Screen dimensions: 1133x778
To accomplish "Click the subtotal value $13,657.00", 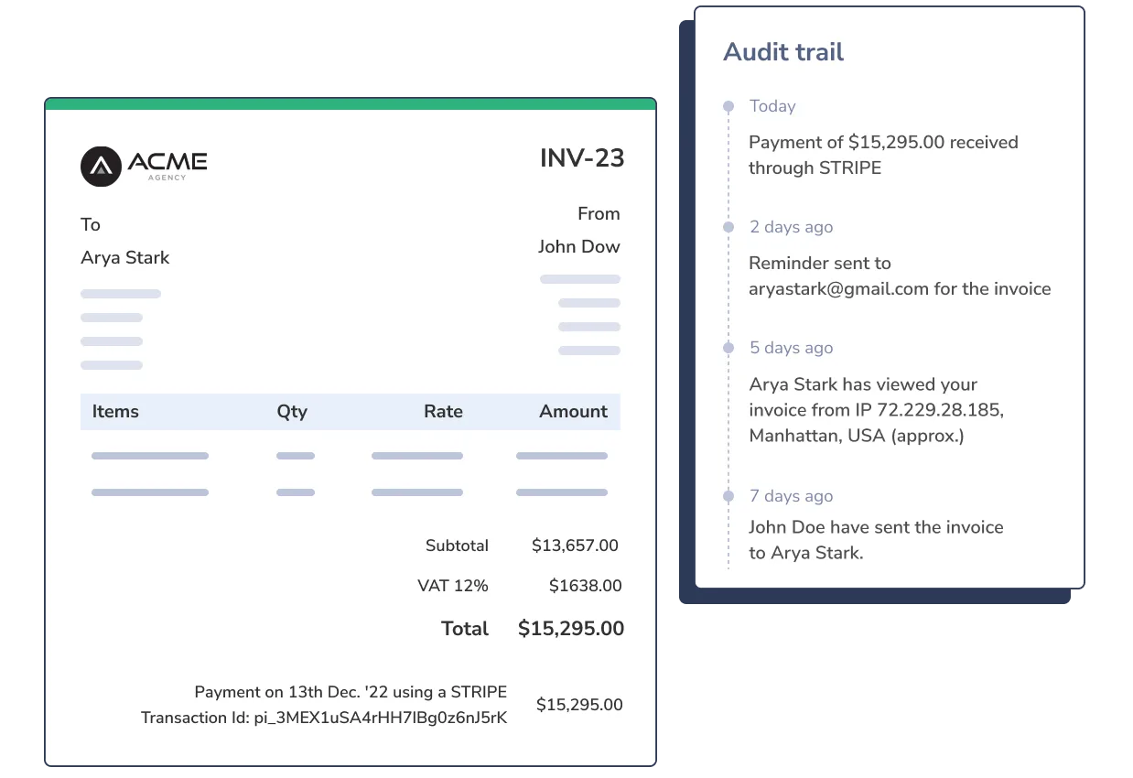I will click(575, 546).
